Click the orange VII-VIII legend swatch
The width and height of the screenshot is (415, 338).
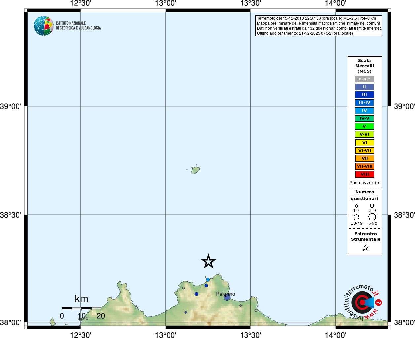[364, 166]
